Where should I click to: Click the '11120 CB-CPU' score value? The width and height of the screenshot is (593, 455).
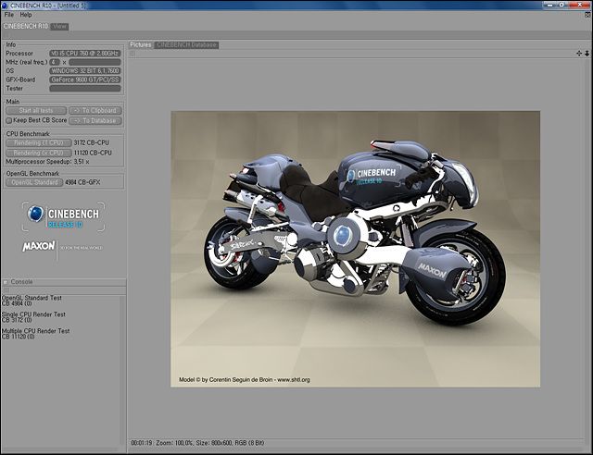[x=93, y=153]
